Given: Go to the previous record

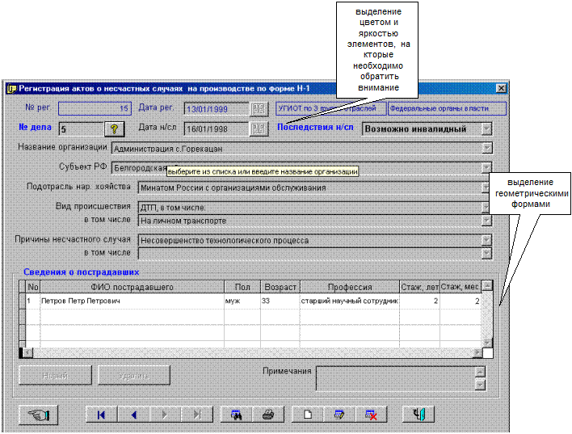Looking at the screenshot, I should 133,414.
